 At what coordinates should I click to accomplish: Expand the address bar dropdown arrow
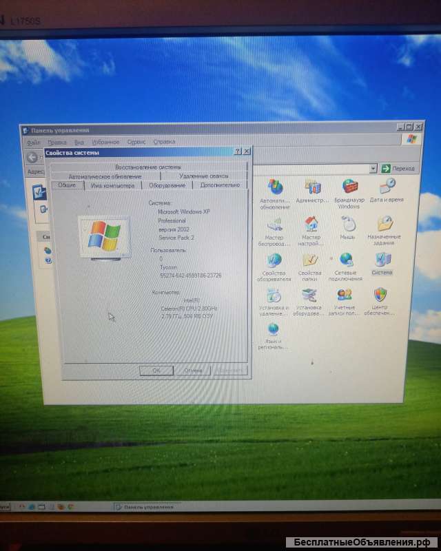tap(373, 168)
